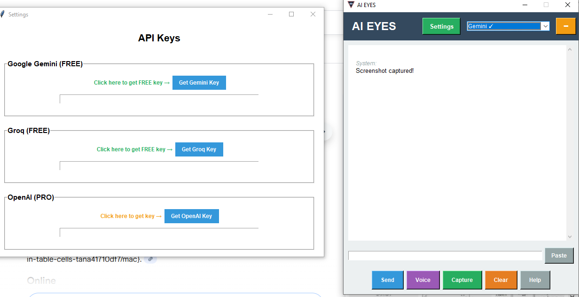Follow the free Gemini key link
Screen dimensions: 579x297
[132, 82]
